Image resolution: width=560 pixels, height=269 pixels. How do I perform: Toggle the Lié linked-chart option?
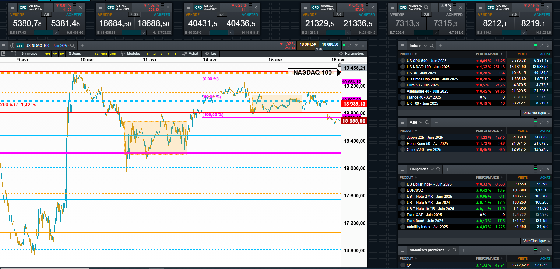tap(211, 54)
